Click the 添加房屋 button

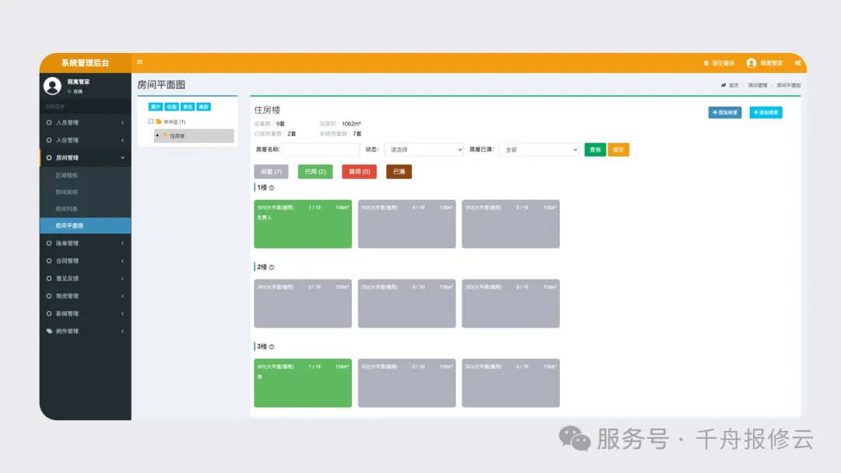click(x=725, y=113)
